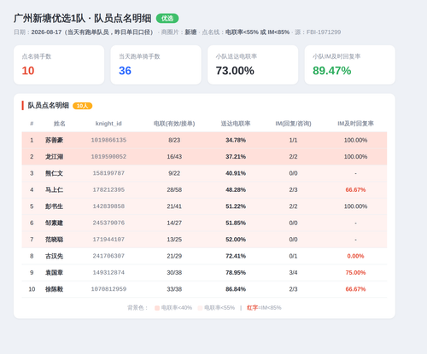Click the knight_id 1070812959
The image size is (427, 354).
tap(108, 289)
